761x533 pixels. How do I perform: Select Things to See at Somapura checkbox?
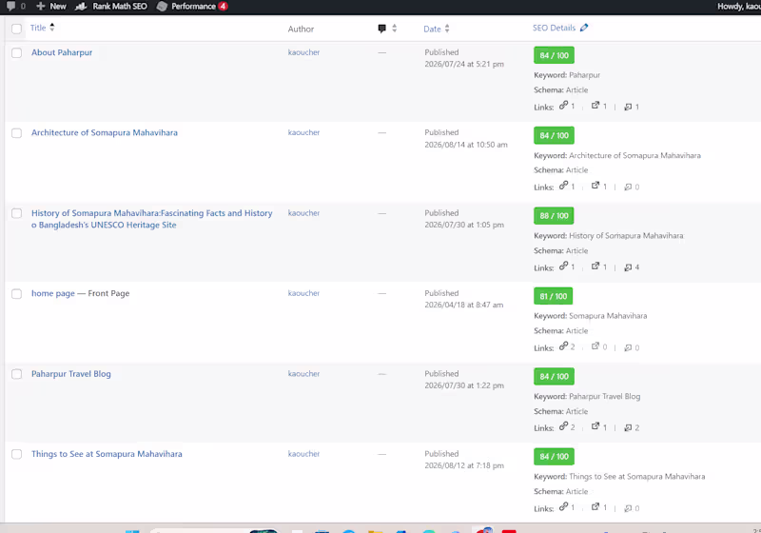pos(16,454)
